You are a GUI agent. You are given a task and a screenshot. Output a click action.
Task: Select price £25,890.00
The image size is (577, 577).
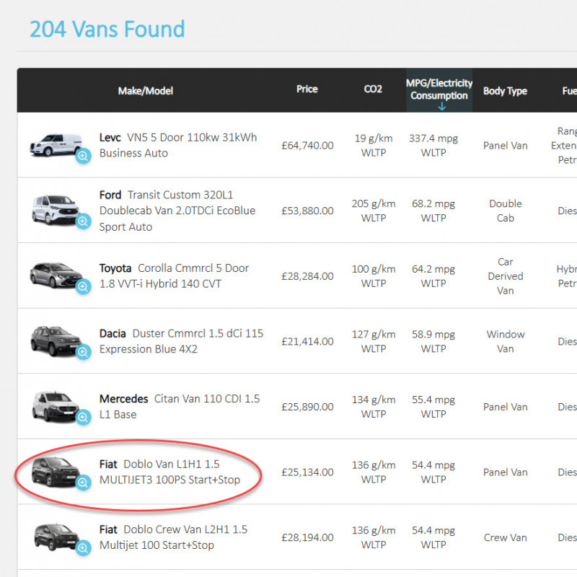coord(308,407)
